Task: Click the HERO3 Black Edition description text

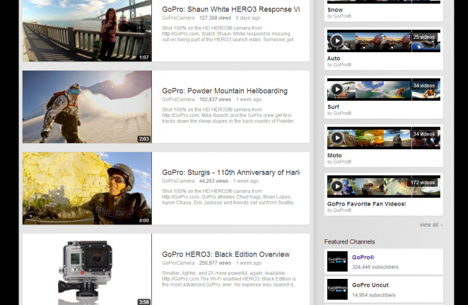Action: pos(229,279)
